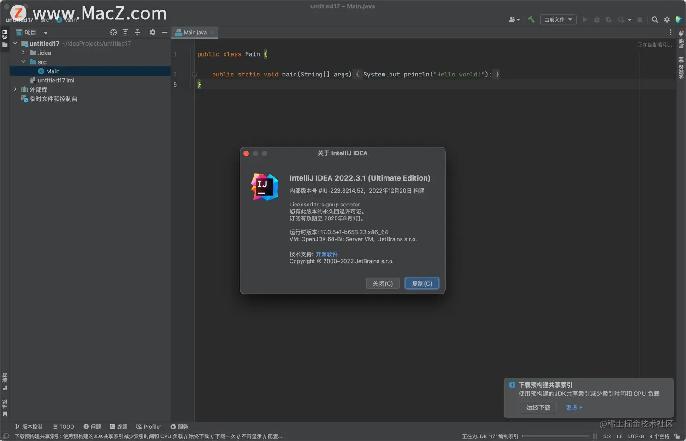Image resolution: width=686 pixels, height=441 pixels.
Task: Open the 版本控制 tool window tab
Action: click(29, 427)
